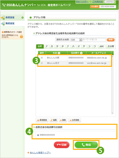Click the red 切断 hang-up button
The height and width of the screenshot is (158, 119).
62,145
